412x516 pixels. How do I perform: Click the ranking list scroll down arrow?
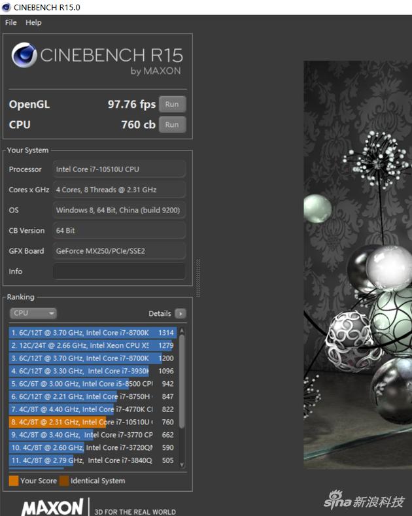tap(182, 465)
